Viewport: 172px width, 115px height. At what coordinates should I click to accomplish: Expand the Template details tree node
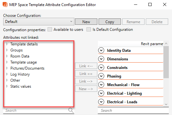[7, 44]
